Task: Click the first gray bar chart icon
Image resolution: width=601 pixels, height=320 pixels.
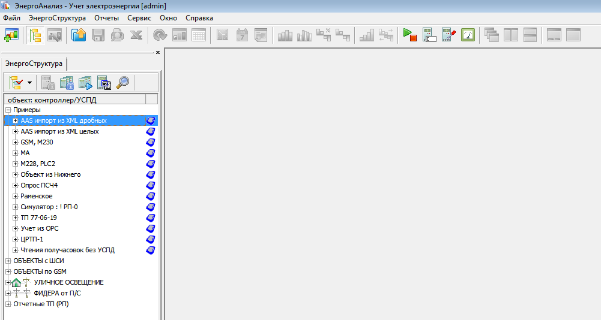Action: point(285,35)
